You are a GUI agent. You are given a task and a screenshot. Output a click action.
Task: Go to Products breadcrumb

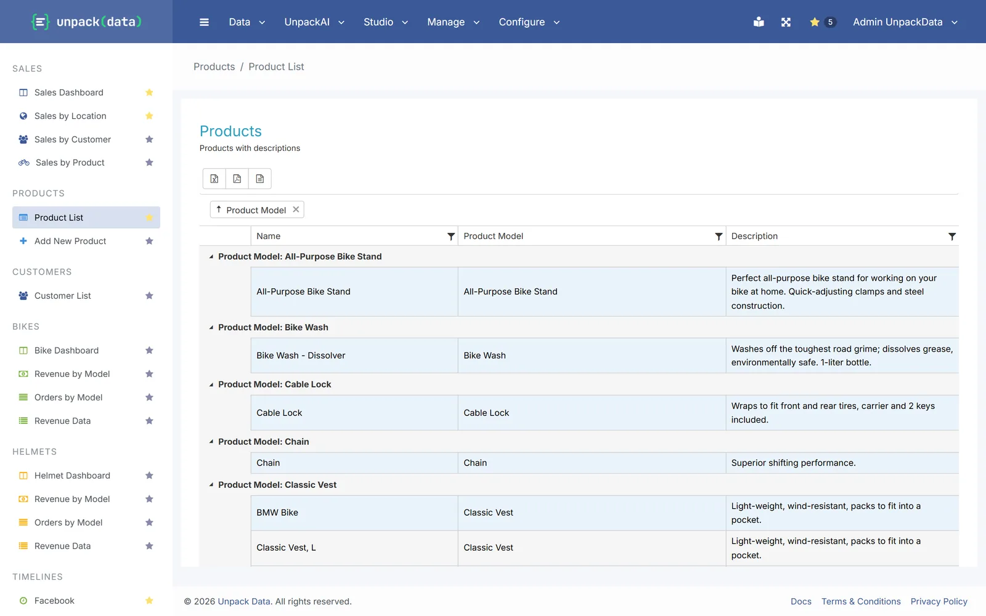[x=214, y=67]
